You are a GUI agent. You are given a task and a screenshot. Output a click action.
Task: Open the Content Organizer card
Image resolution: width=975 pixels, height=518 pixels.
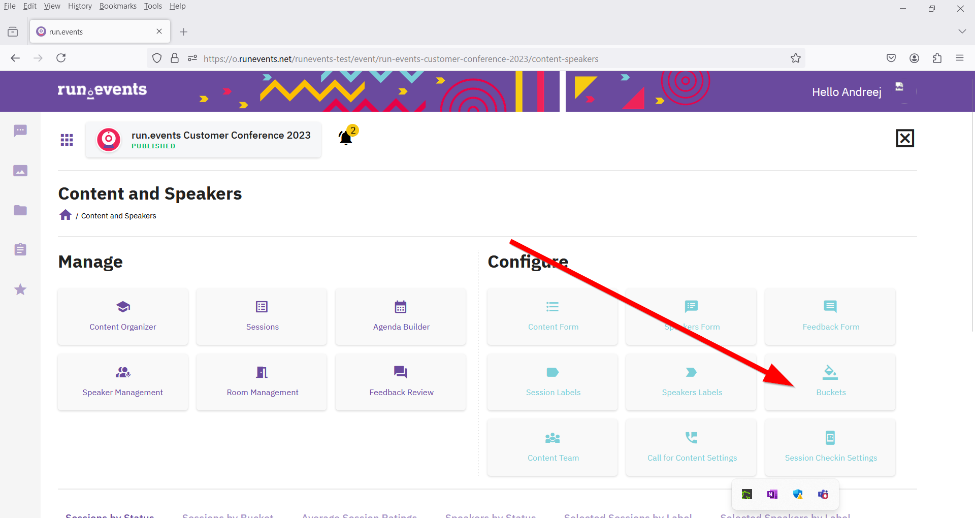(123, 316)
